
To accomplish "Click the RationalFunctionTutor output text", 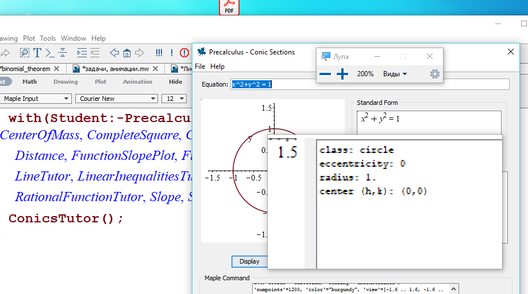I will pos(80,197).
